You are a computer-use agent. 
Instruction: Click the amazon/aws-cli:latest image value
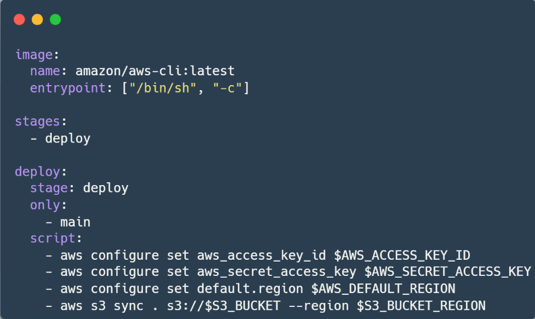(x=155, y=71)
